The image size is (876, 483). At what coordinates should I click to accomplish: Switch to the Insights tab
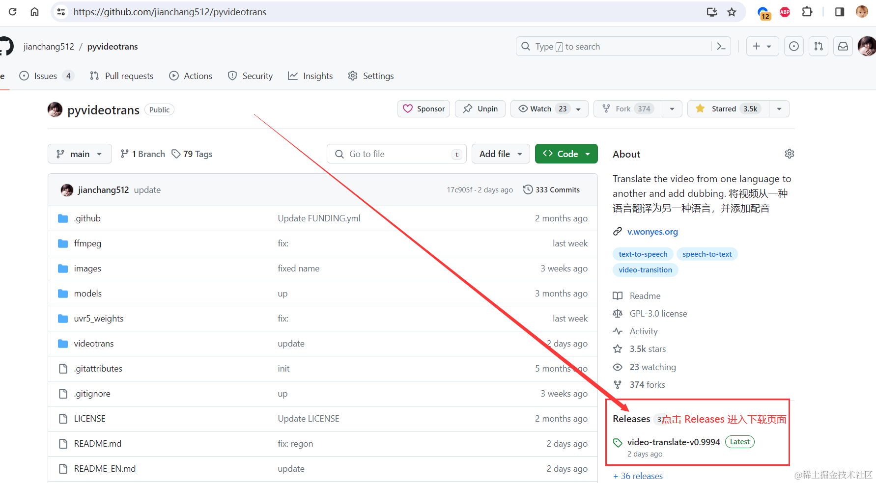click(x=311, y=76)
